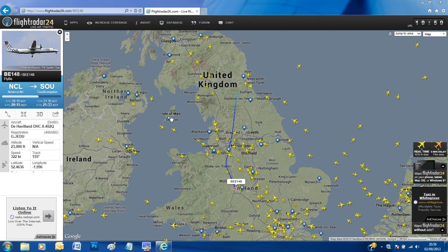Click the Real Time ADS-B data legend icon
This screenshot has width=448, height=252.
pos(421,149)
